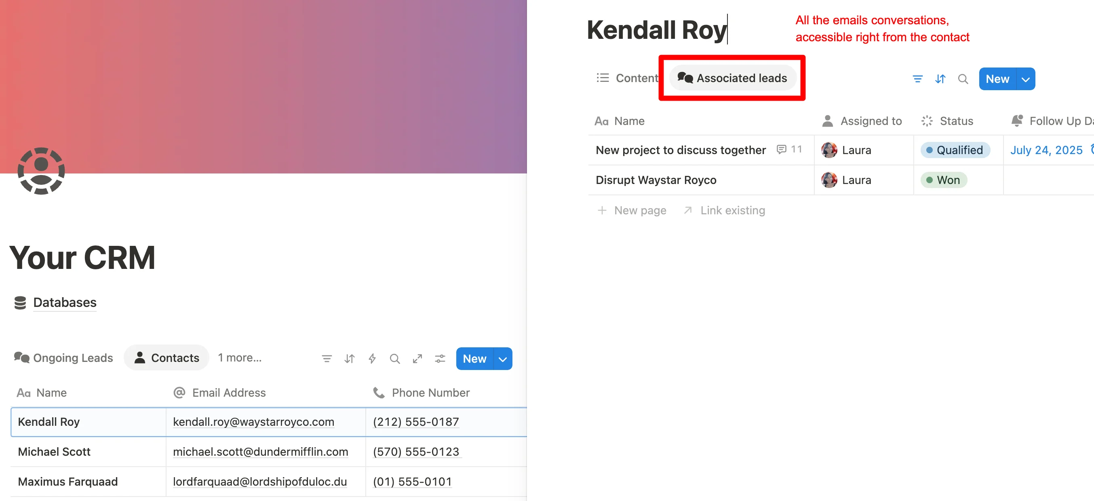Open view settings sliders icon

click(440, 359)
